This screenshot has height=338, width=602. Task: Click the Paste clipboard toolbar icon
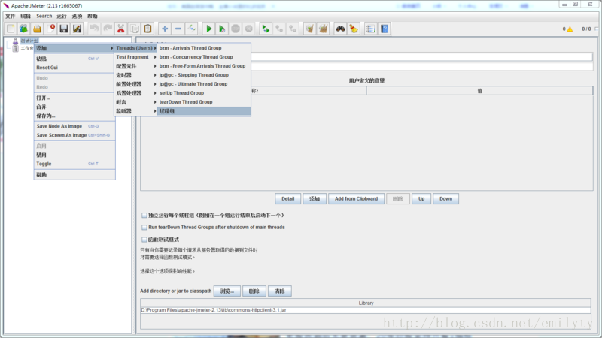[147, 29]
